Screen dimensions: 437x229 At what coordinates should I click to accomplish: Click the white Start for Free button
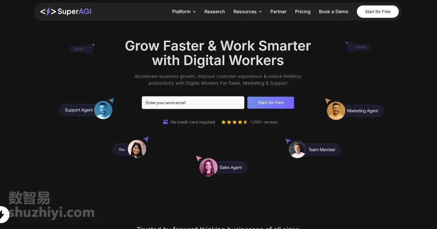click(378, 12)
